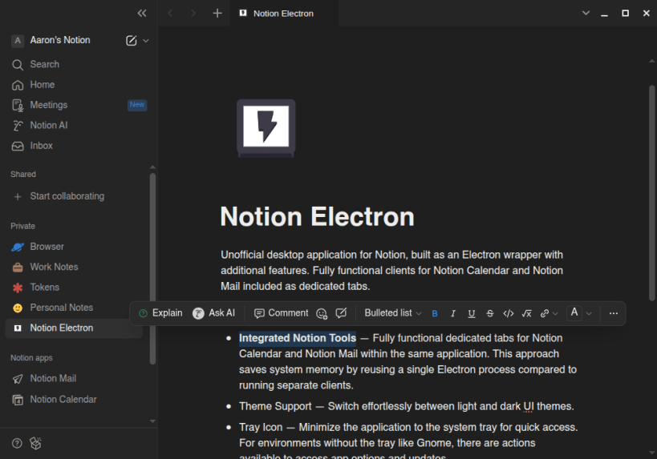
Task: Click the add reaction emoji icon
Action: (322, 313)
